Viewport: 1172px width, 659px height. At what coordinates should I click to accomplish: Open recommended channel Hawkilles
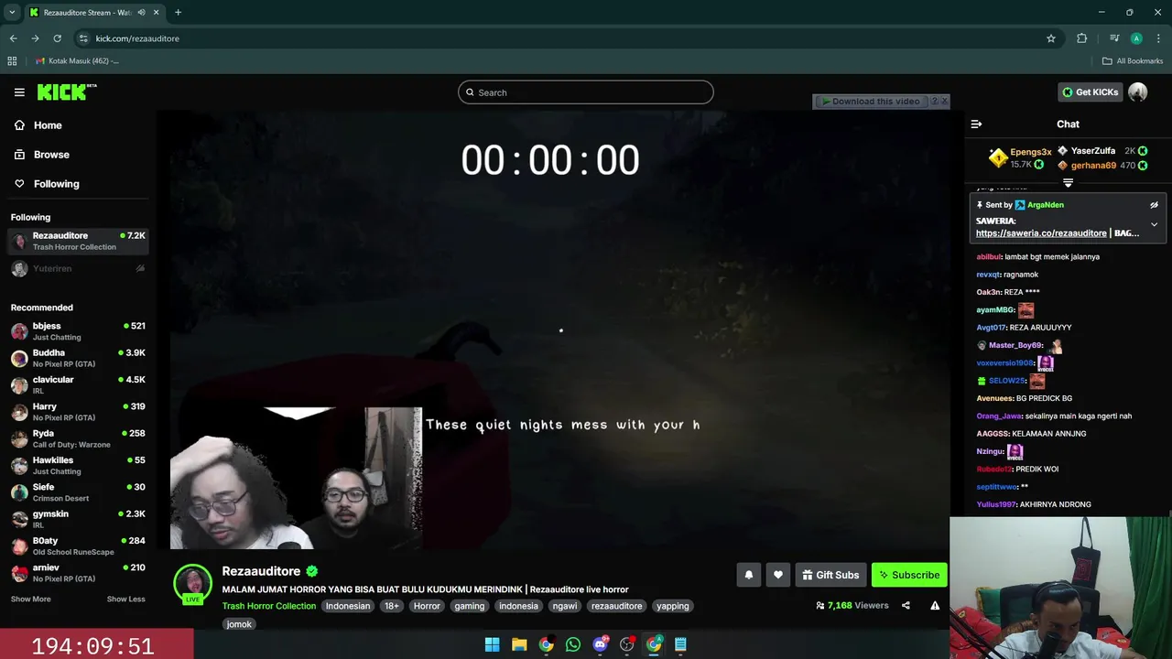click(x=78, y=465)
